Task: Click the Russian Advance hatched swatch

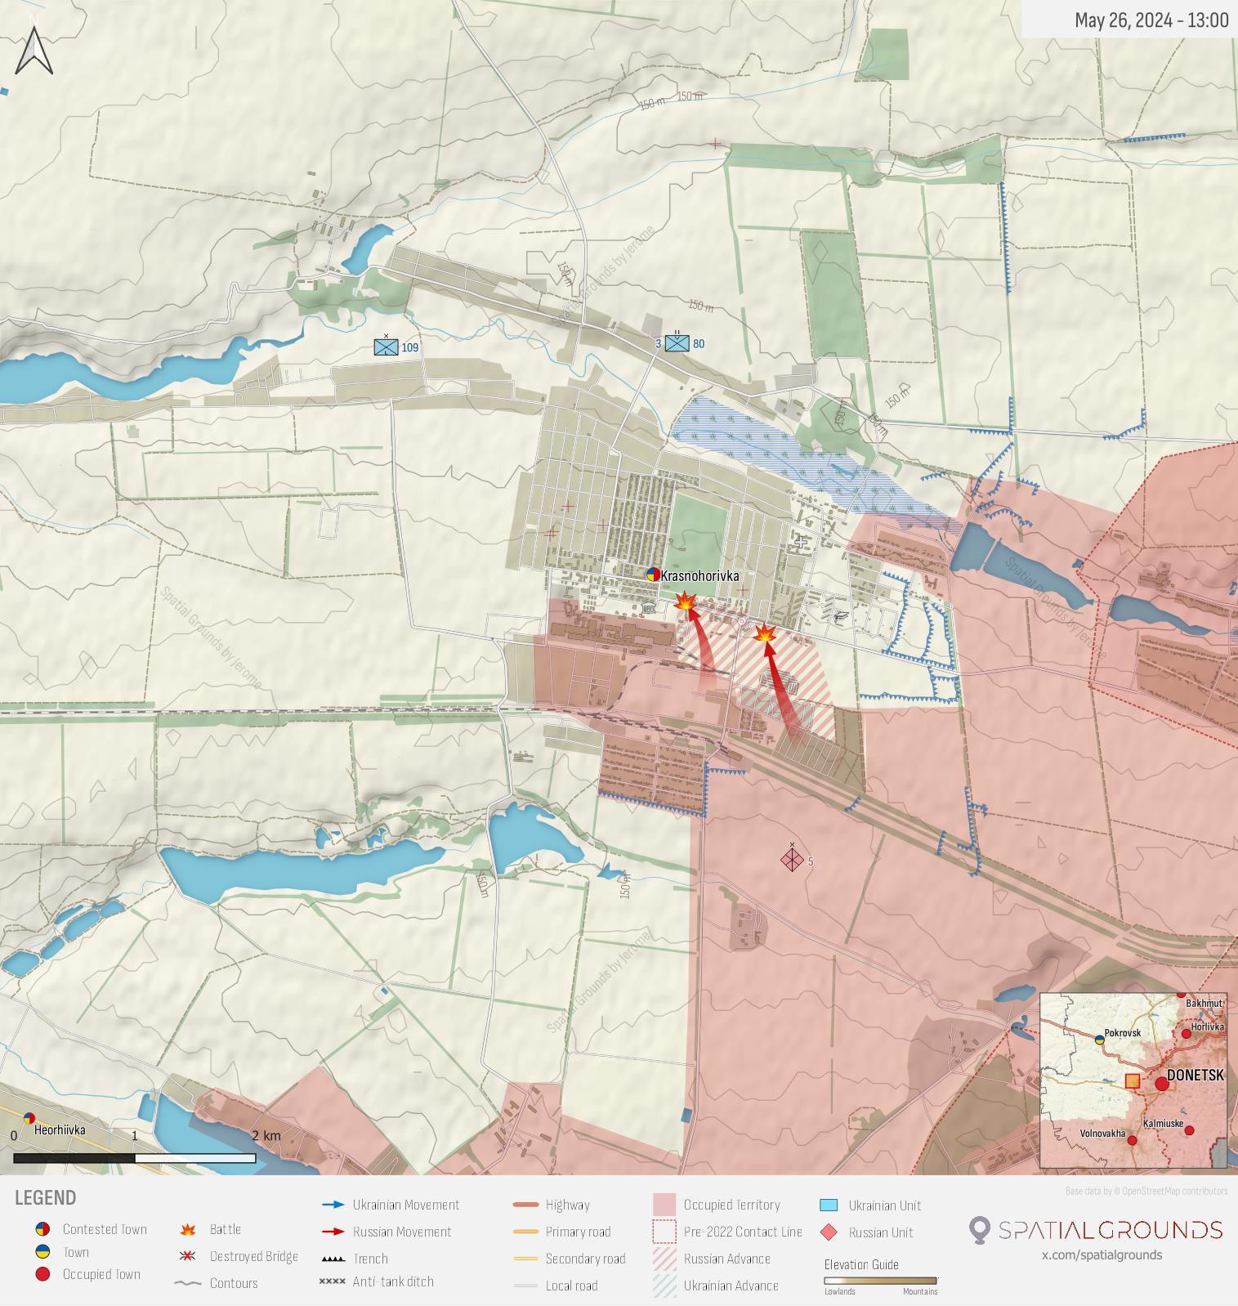Action: pyautogui.click(x=664, y=1259)
